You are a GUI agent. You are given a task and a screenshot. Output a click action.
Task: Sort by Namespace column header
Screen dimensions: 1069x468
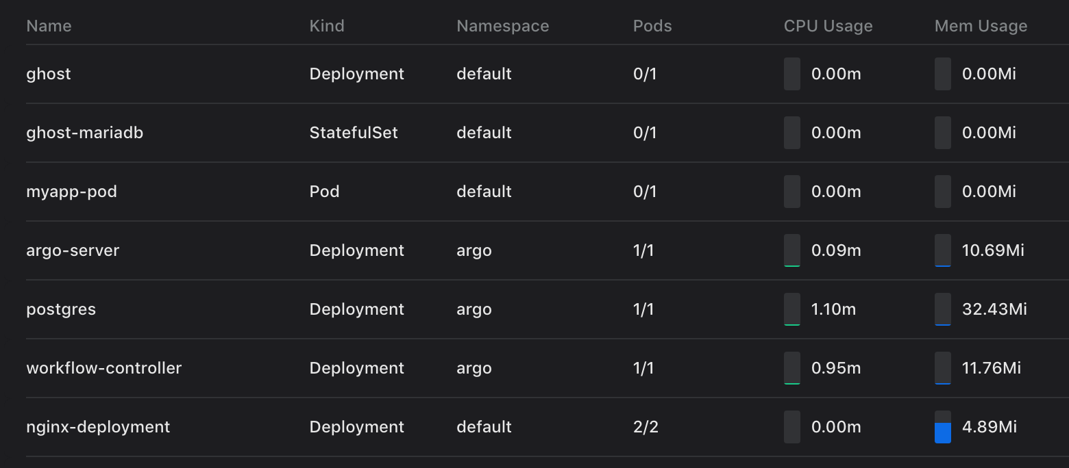(x=503, y=26)
